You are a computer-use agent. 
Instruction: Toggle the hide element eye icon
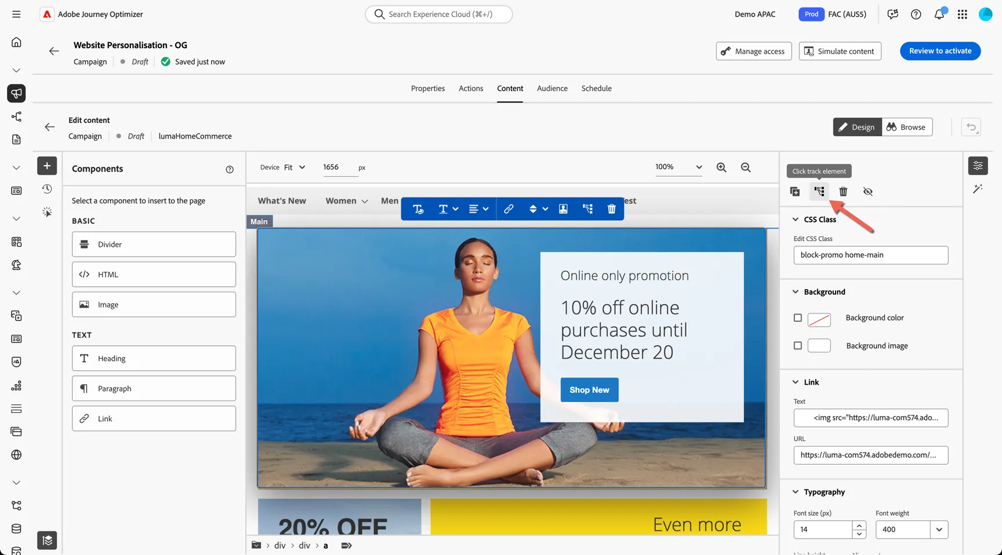coord(867,191)
